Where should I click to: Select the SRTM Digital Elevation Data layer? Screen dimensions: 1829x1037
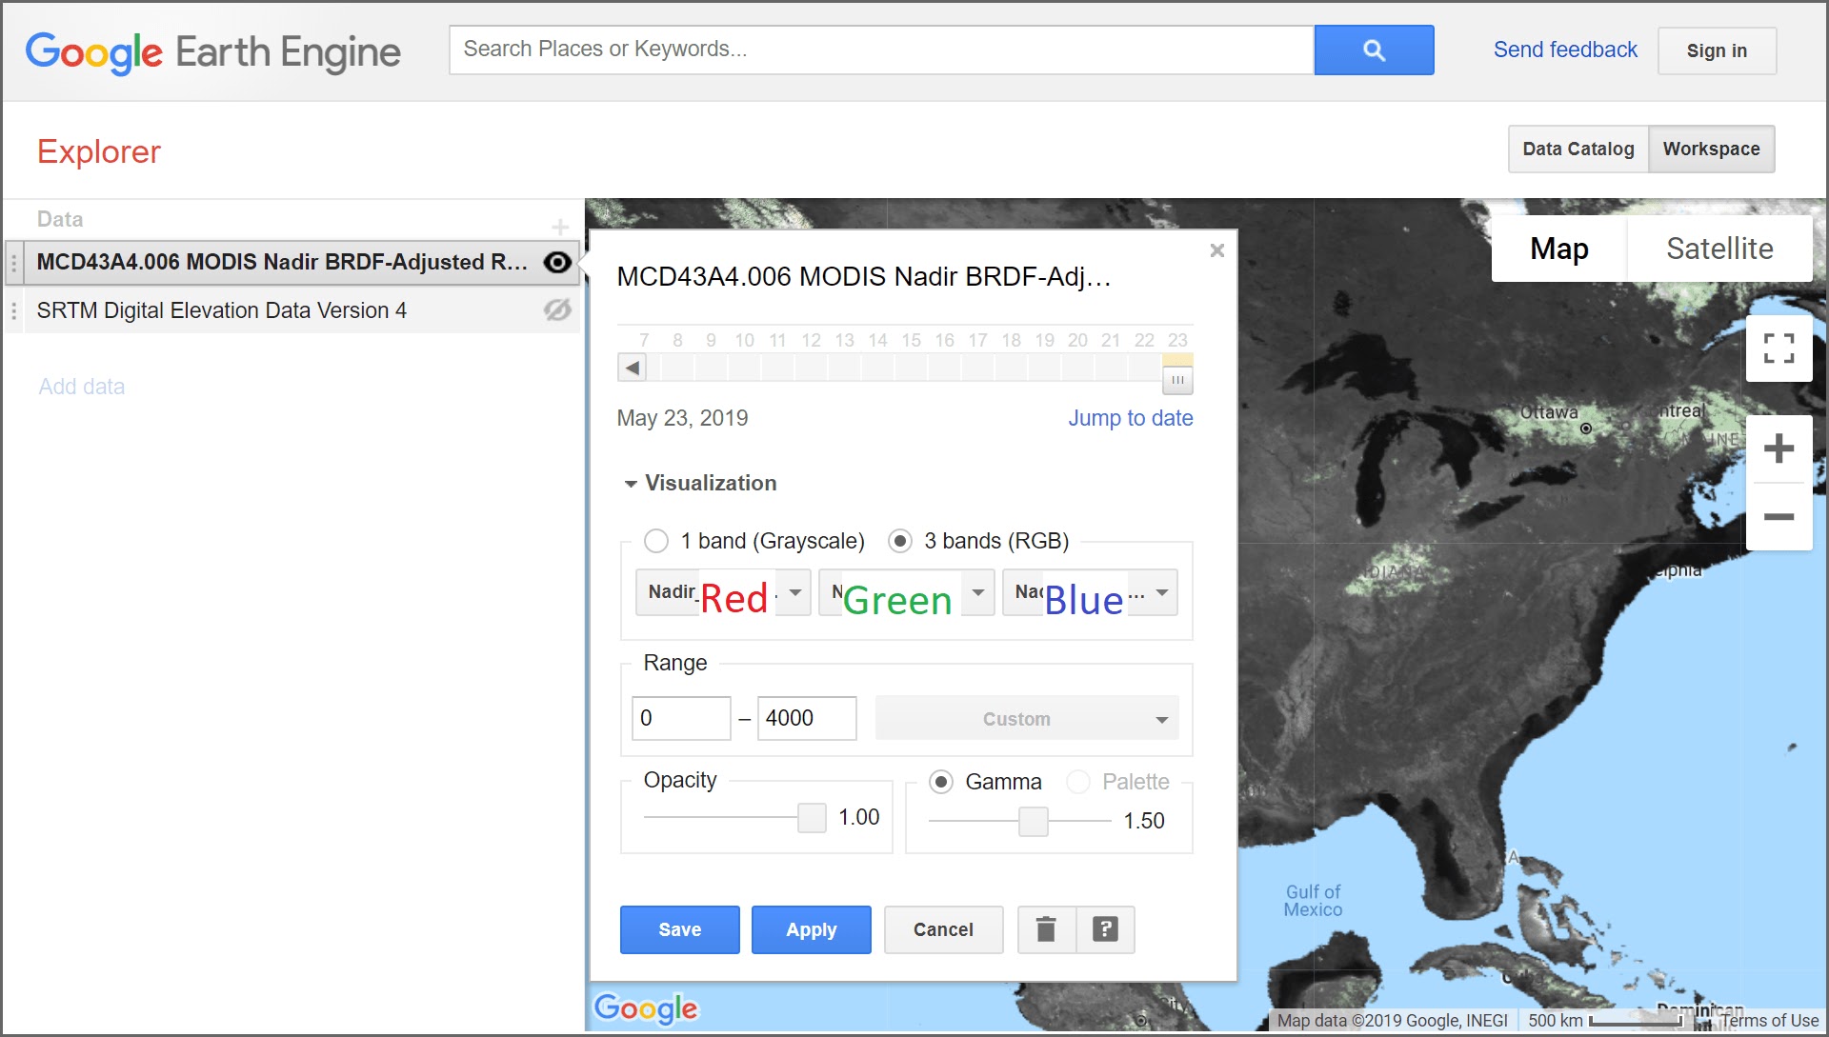coord(291,310)
